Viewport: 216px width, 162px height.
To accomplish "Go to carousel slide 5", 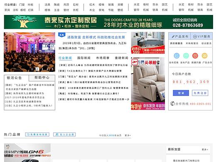I will point(52,69).
